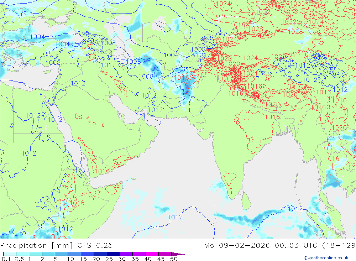Click the 15–20 mm blue swatch
The image size is (356, 261).
(x=88, y=254)
